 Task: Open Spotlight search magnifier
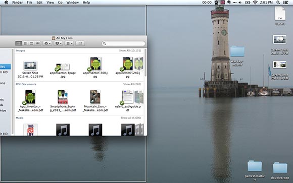[x=278, y=3]
